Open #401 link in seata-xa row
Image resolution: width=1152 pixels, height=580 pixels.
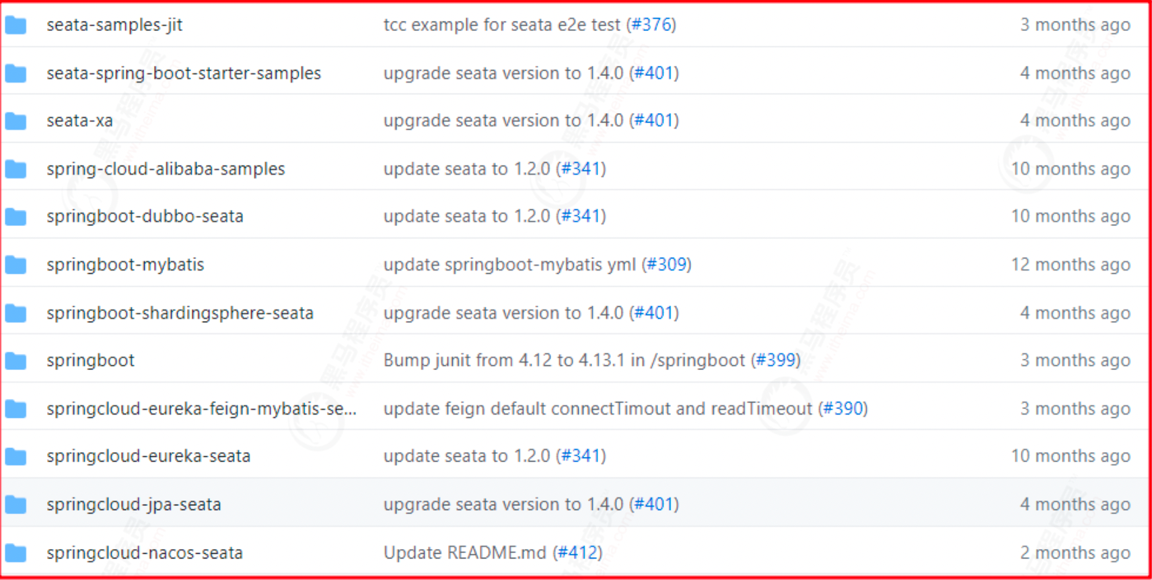tap(653, 120)
